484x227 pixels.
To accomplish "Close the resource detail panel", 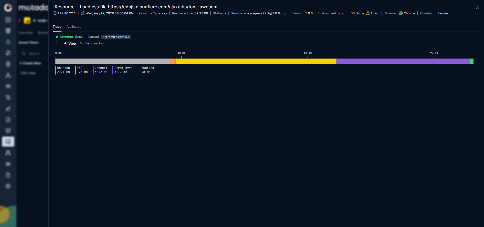I will pyautogui.click(x=477, y=7).
